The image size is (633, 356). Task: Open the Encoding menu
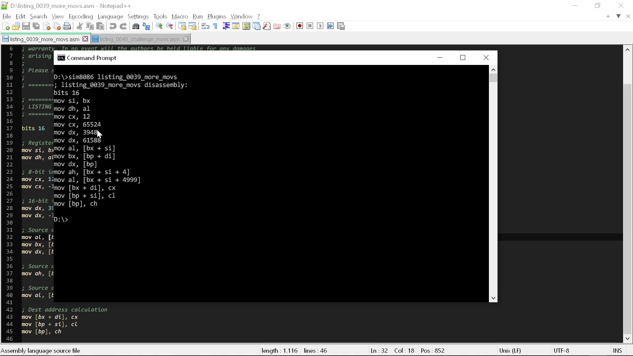pyautogui.click(x=80, y=16)
